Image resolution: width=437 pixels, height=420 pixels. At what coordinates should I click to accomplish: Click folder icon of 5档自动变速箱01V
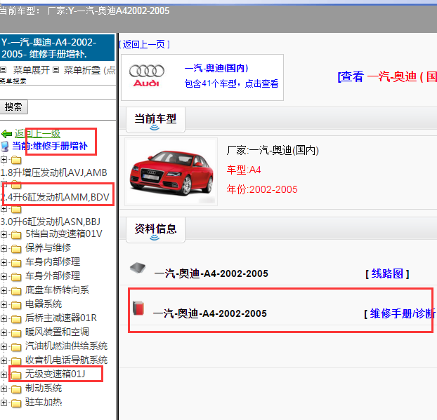pos(16,235)
